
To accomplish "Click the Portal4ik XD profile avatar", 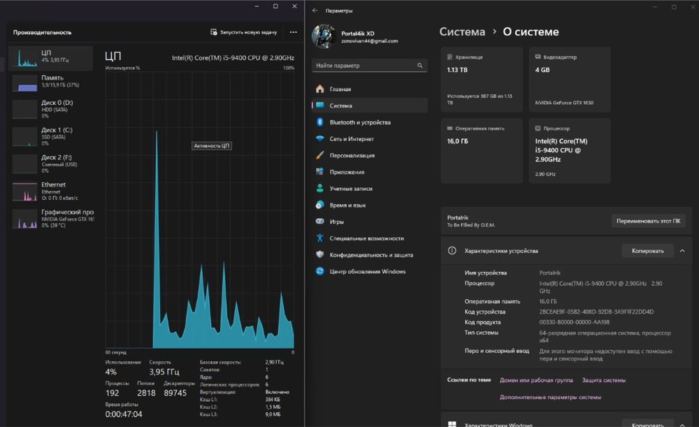I will (x=324, y=36).
